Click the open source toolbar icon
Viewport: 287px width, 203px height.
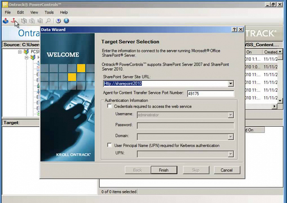5,21
